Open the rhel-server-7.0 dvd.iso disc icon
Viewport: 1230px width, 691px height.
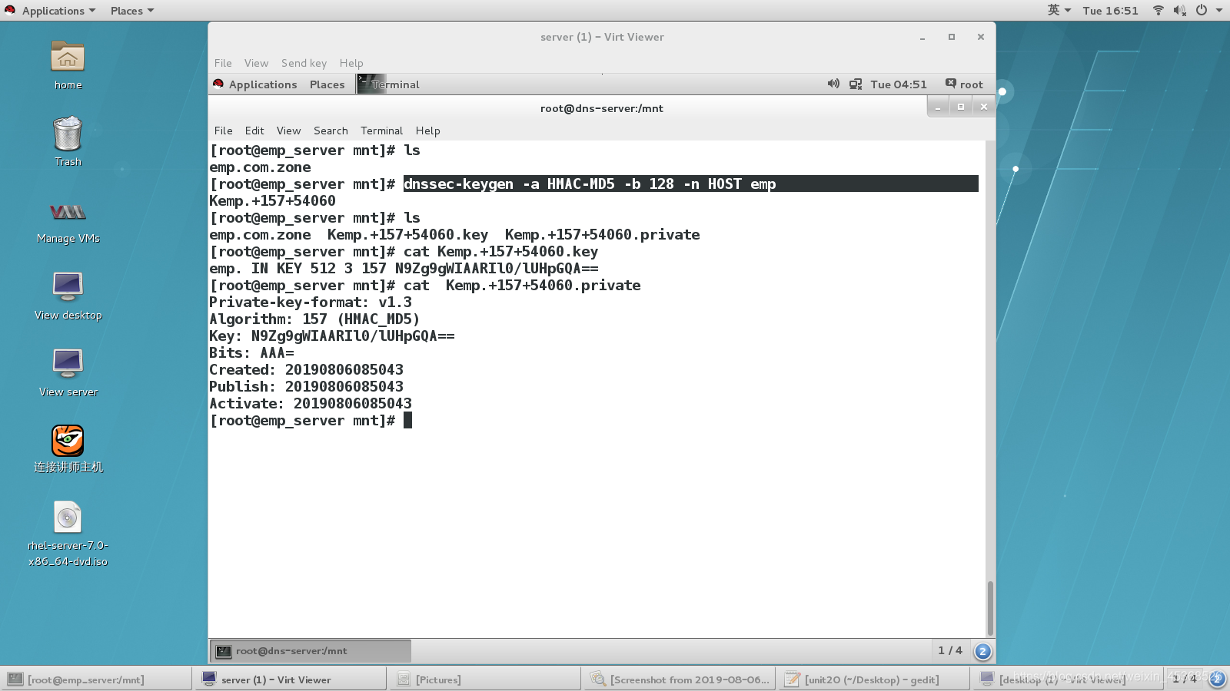pyautogui.click(x=68, y=517)
